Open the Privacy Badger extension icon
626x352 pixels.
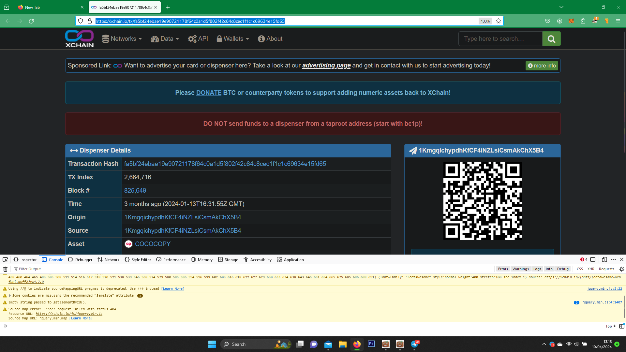(x=595, y=21)
